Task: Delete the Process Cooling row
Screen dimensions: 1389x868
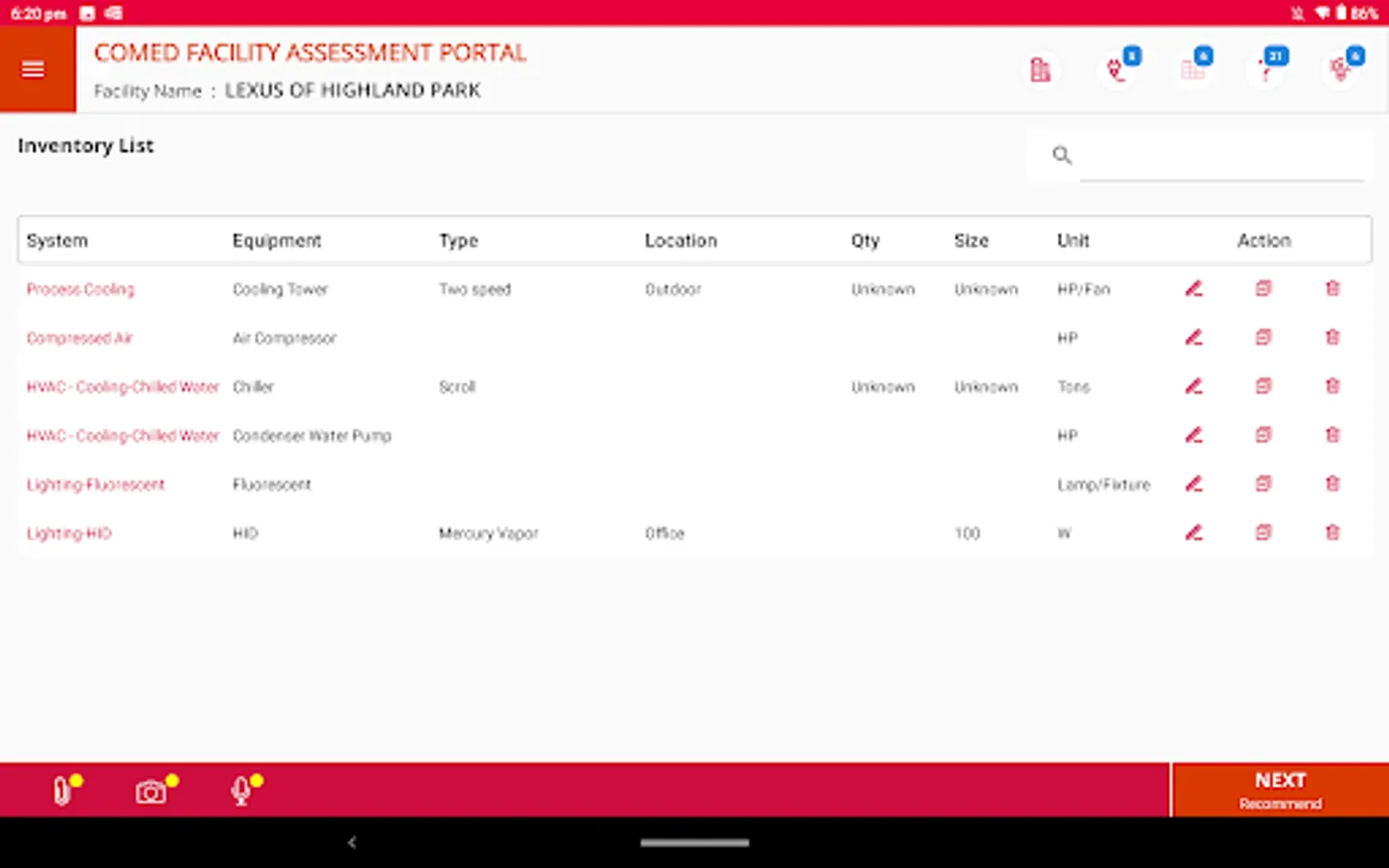Action: [1333, 288]
